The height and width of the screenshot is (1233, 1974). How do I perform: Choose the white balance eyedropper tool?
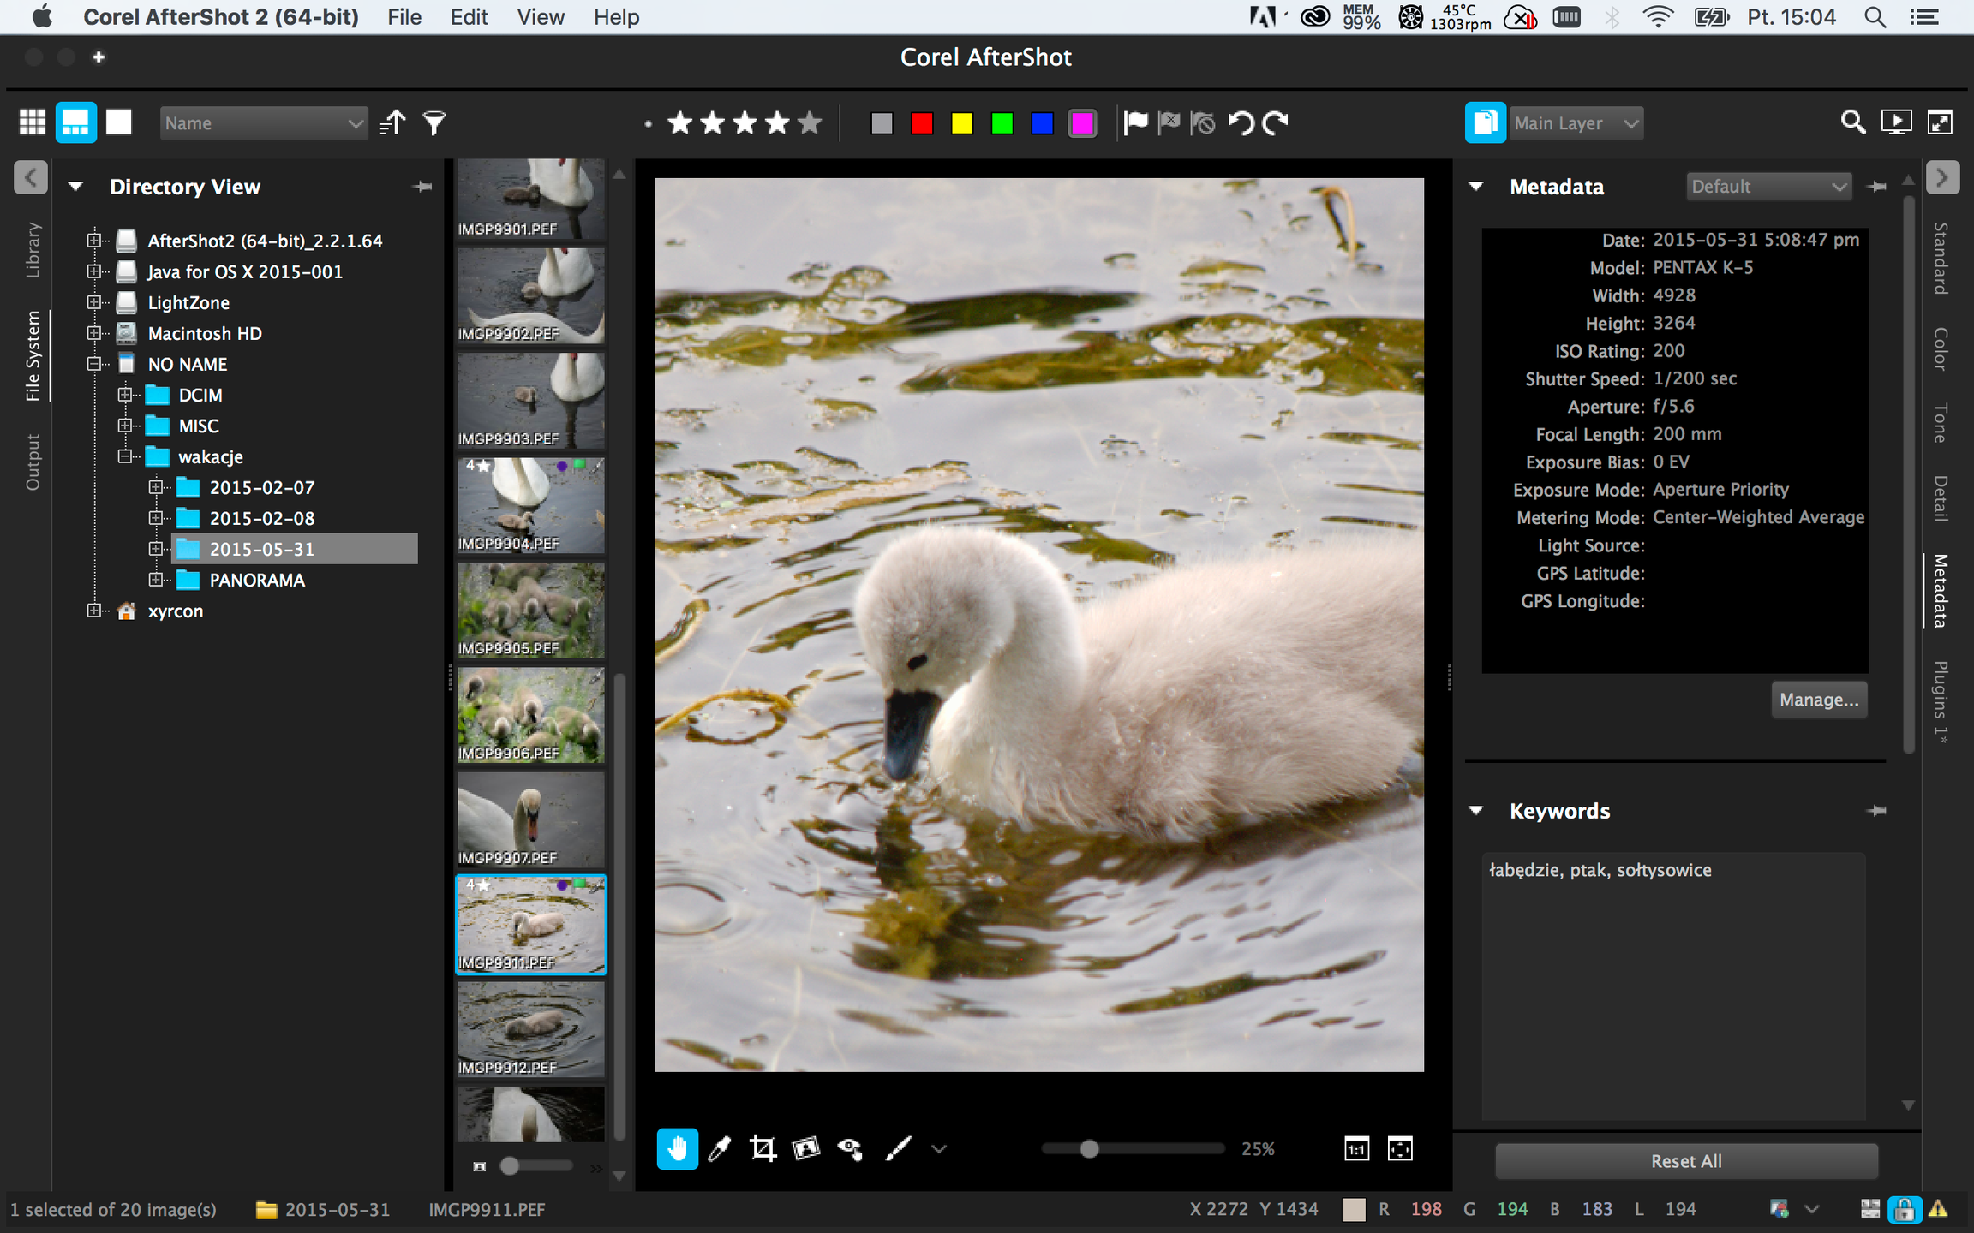(x=720, y=1148)
